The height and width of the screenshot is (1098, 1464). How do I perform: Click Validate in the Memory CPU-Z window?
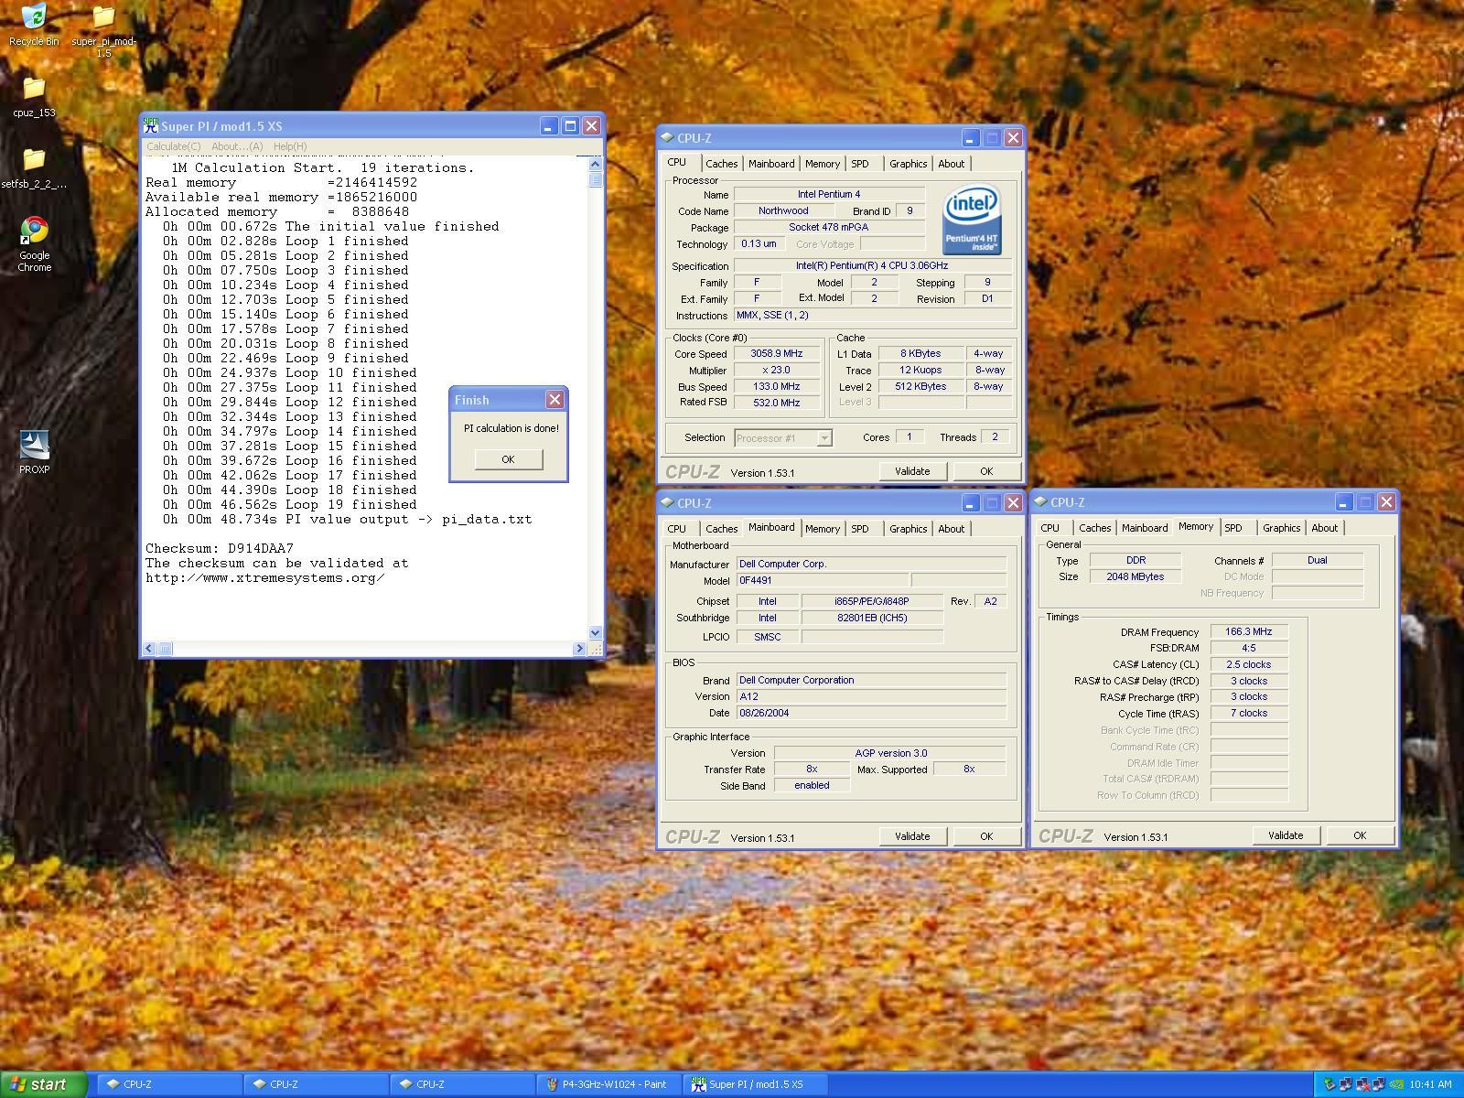(x=1286, y=835)
